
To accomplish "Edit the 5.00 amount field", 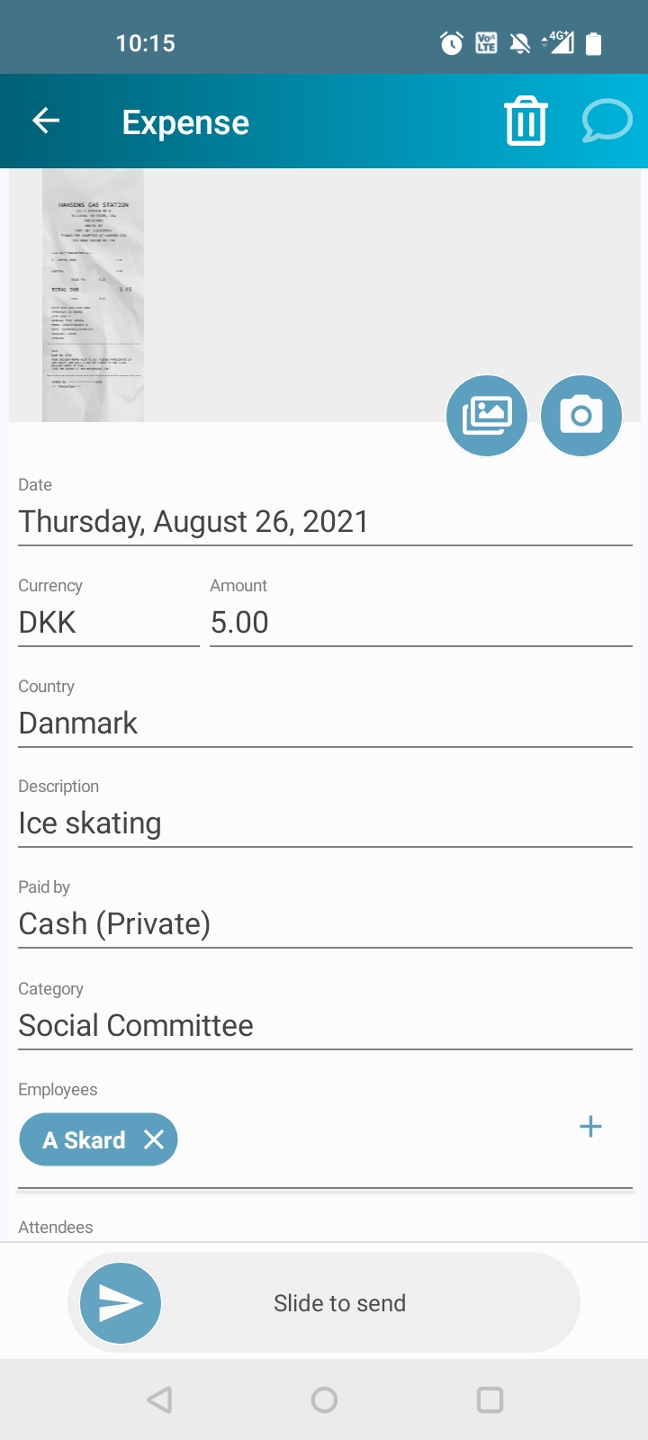I will (x=421, y=623).
